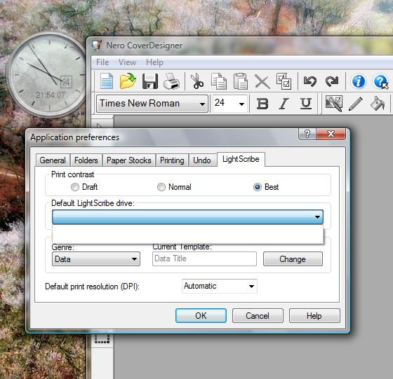Close the Application preferences dialog
The width and height of the screenshot is (393, 379).
[331, 134]
